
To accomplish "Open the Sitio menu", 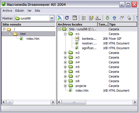I will pyautogui.click(x=37, y=11).
